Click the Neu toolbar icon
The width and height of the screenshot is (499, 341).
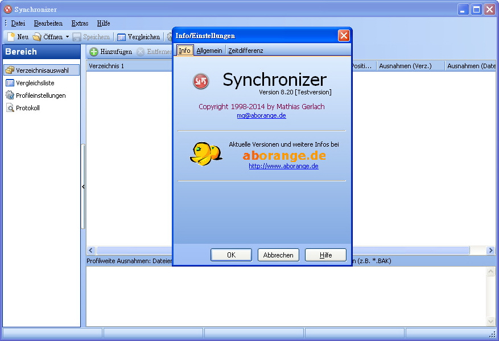[11, 37]
